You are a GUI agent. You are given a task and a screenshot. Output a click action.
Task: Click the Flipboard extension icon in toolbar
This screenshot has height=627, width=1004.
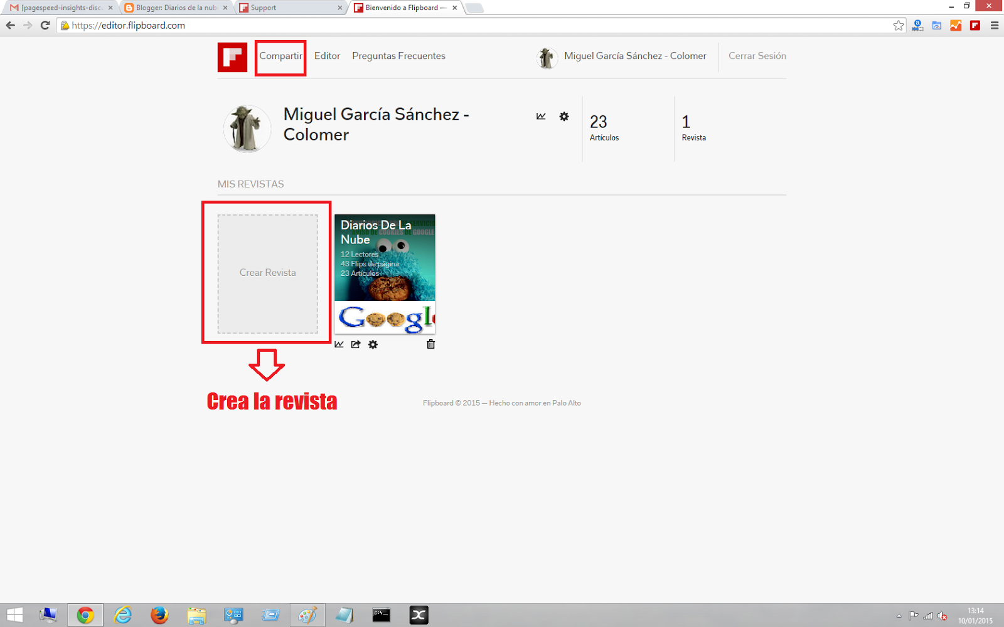point(975,26)
